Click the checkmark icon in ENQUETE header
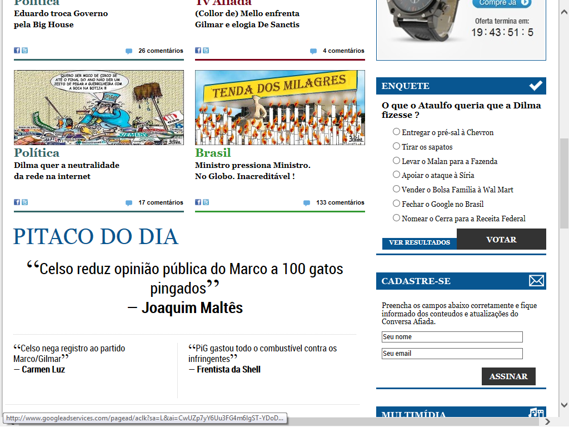 536,86
